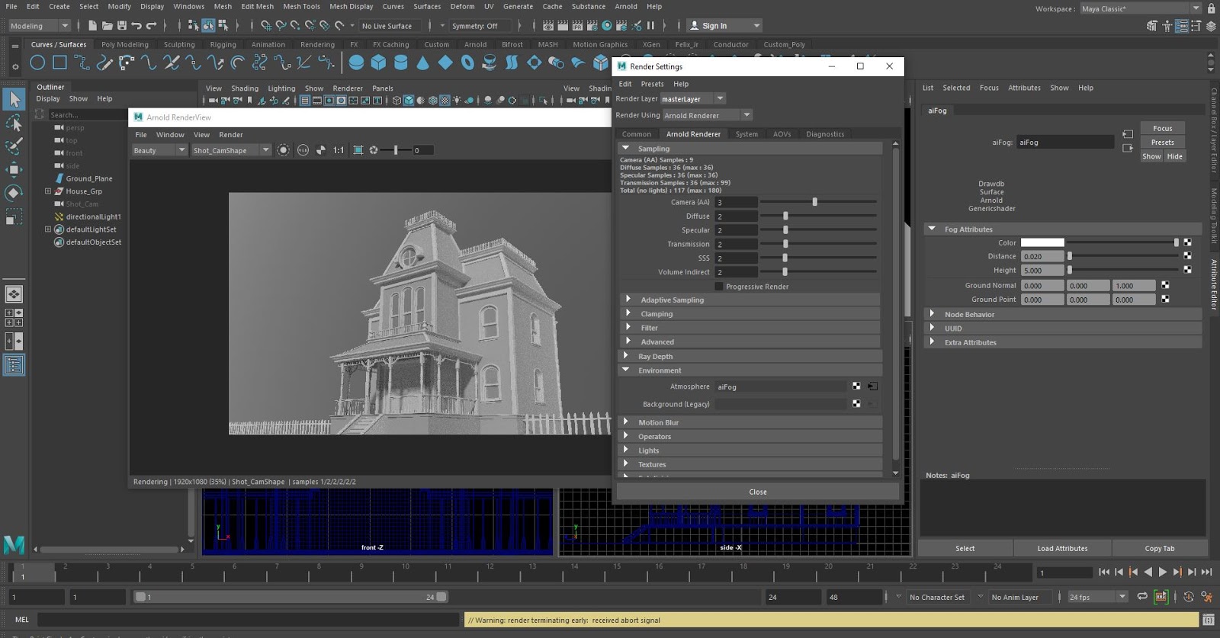
Task: Click the NURBS circle shelf icon
Action: pyautogui.click(x=37, y=63)
